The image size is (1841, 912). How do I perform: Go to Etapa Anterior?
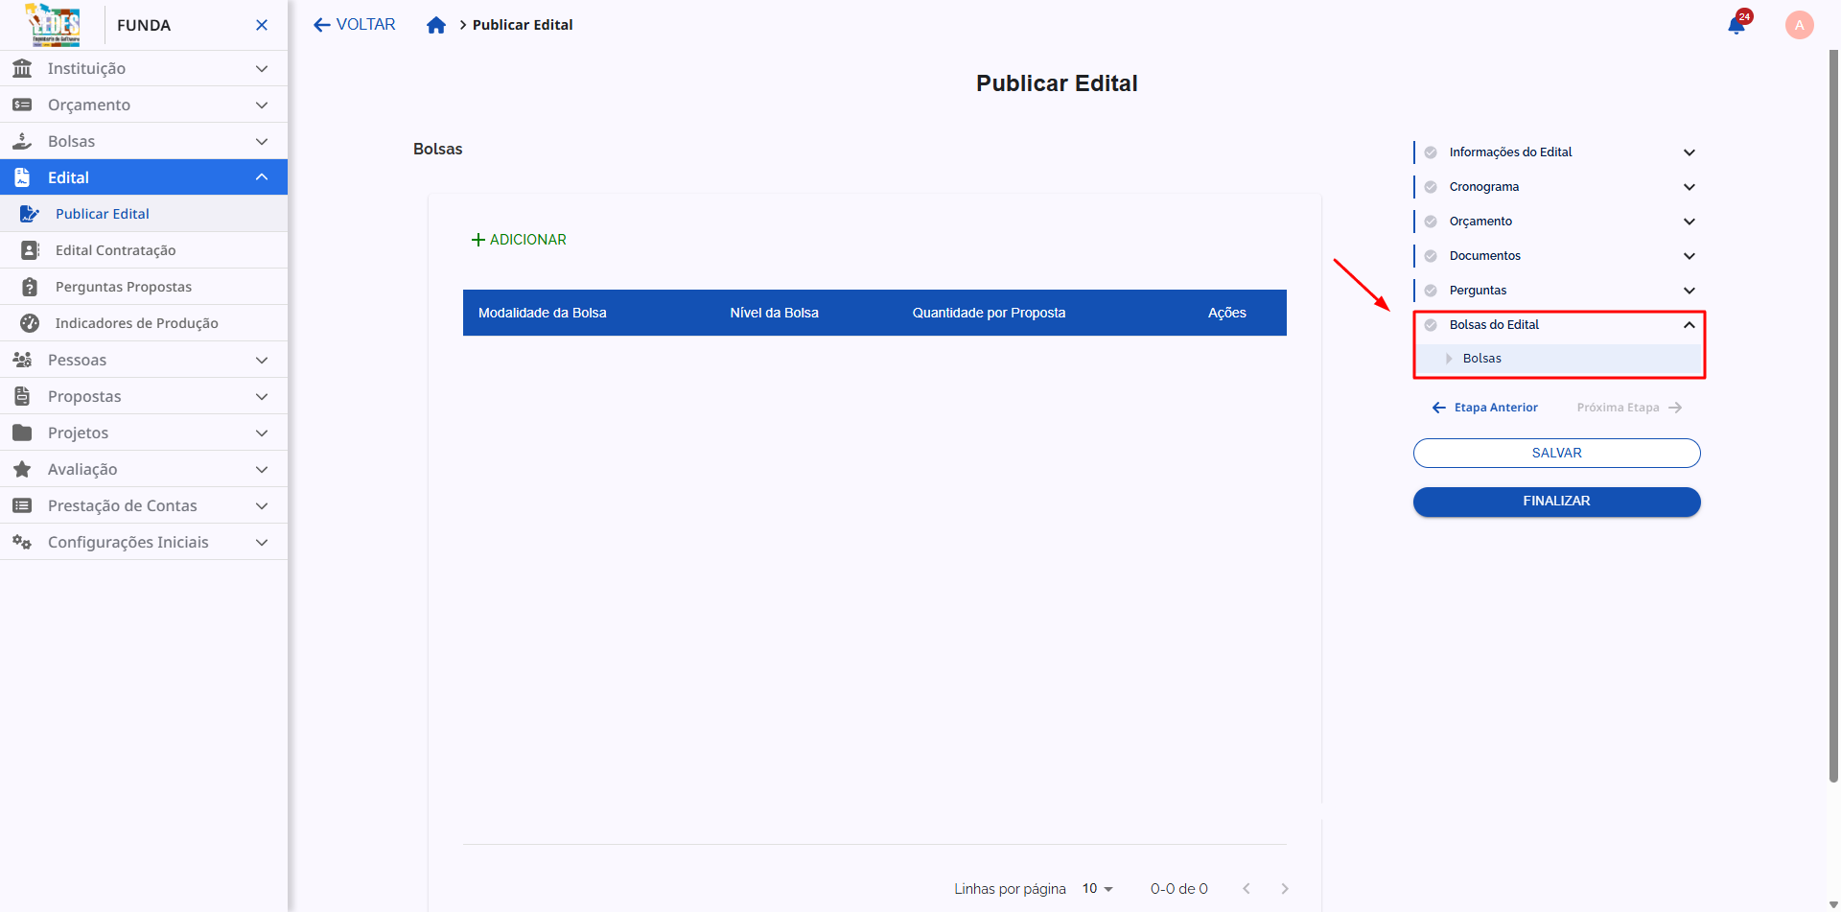tap(1485, 408)
